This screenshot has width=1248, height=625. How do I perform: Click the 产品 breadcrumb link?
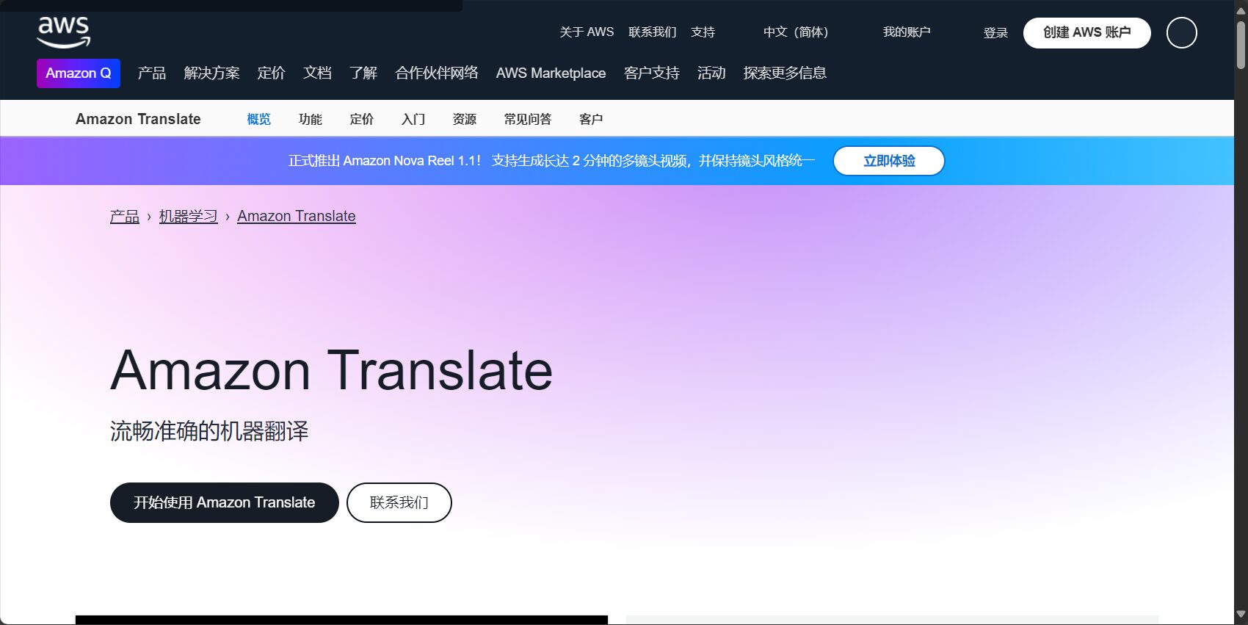click(x=125, y=217)
